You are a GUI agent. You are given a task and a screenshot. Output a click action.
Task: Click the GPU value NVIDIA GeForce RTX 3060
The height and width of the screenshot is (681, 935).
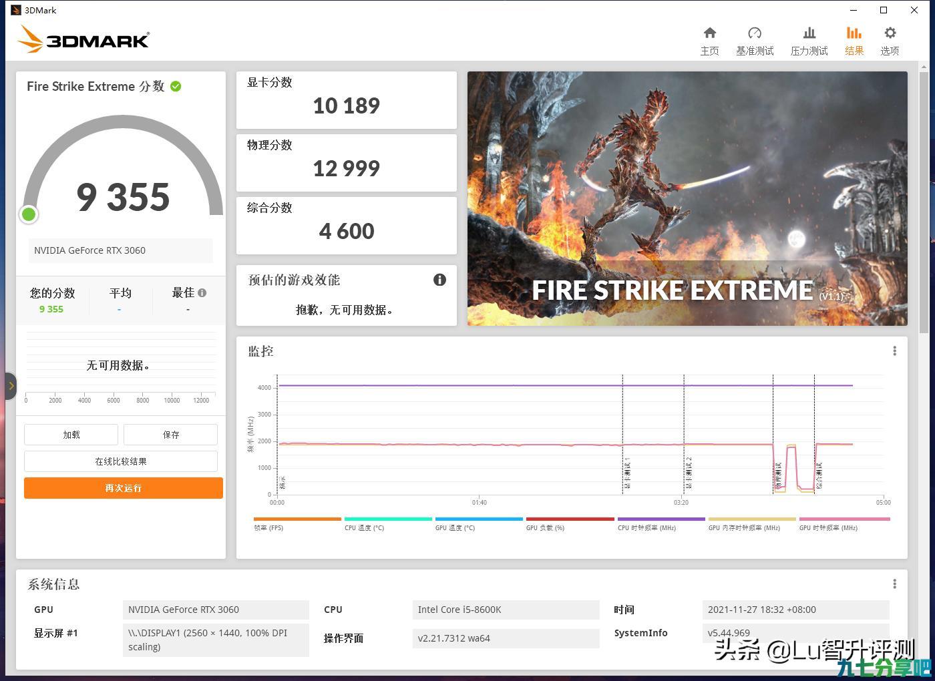coord(216,610)
